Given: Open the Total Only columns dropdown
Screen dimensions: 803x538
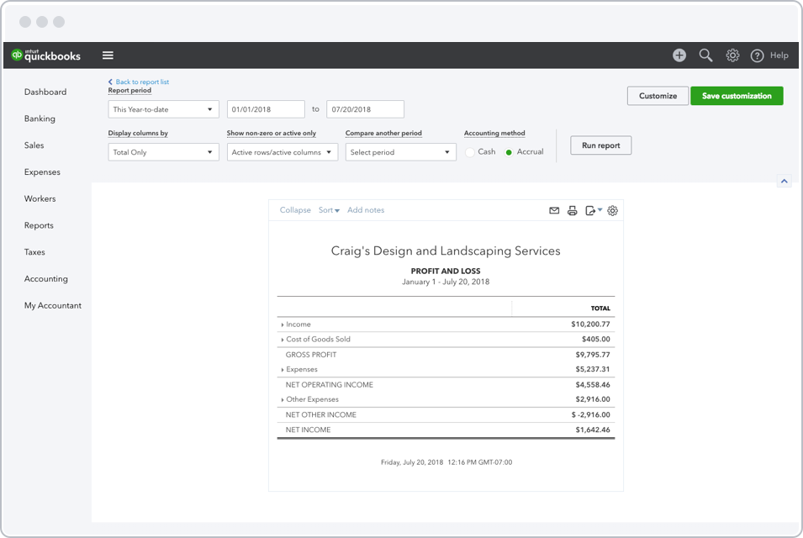Looking at the screenshot, I should 163,152.
